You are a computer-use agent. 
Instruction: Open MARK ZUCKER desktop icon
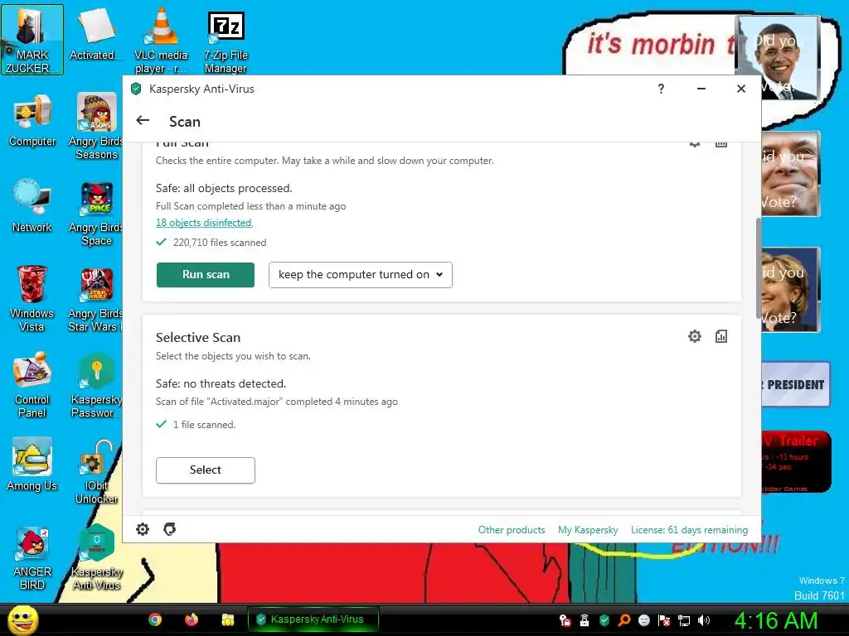(32, 40)
